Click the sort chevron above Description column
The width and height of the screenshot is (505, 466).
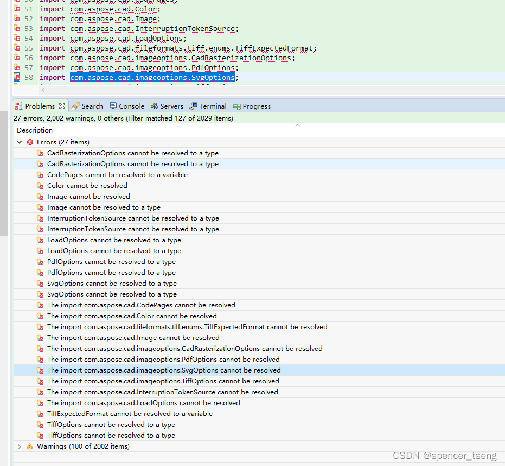297,124
